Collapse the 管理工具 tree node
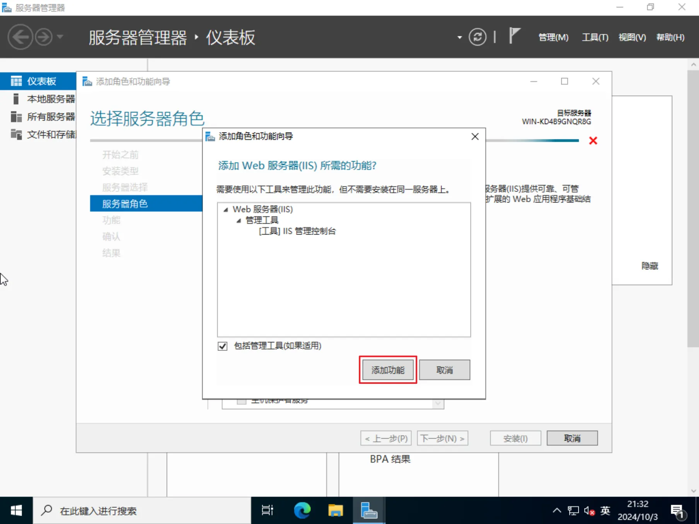This screenshot has width=699, height=524. tap(239, 220)
